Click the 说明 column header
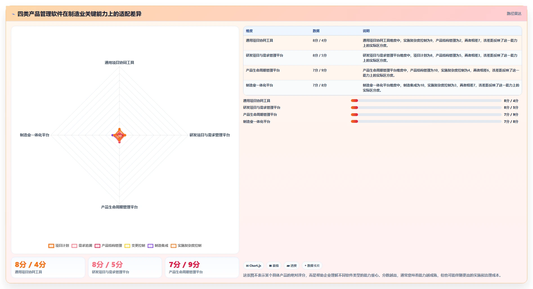 pyautogui.click(x=366, y=31)
